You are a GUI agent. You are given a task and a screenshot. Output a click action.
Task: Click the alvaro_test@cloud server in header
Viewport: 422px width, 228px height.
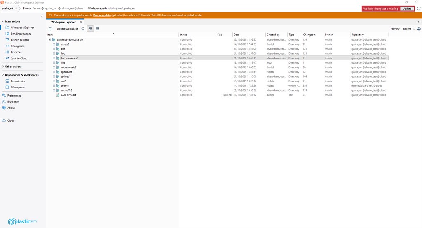pos(73,9)
